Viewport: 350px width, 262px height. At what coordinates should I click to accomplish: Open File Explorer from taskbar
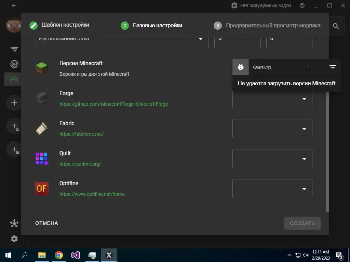coord(42,255)
